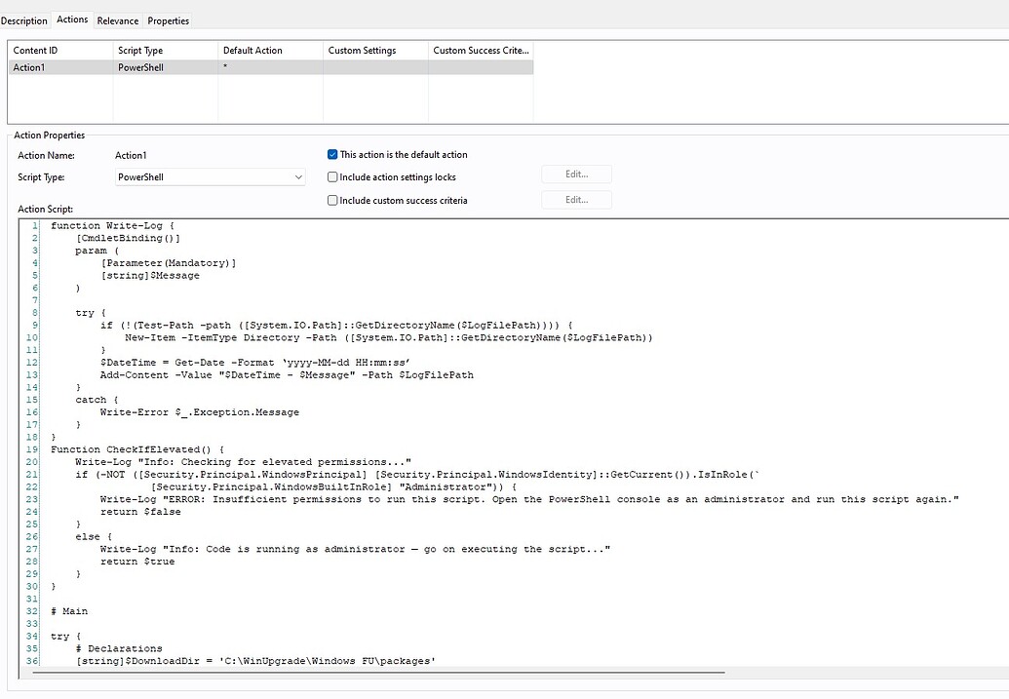Enable 'Include action settings locks'
1009x699 pixels.
coord(332,175)
